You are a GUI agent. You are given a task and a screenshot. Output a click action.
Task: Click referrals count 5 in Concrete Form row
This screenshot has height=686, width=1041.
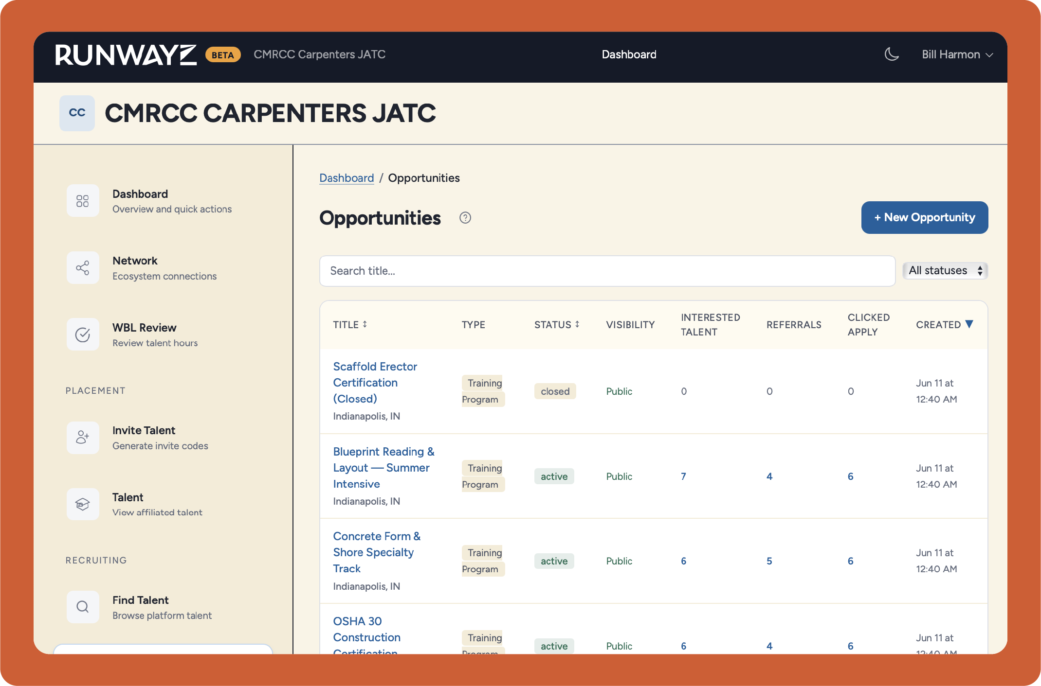tap(769, 561)
